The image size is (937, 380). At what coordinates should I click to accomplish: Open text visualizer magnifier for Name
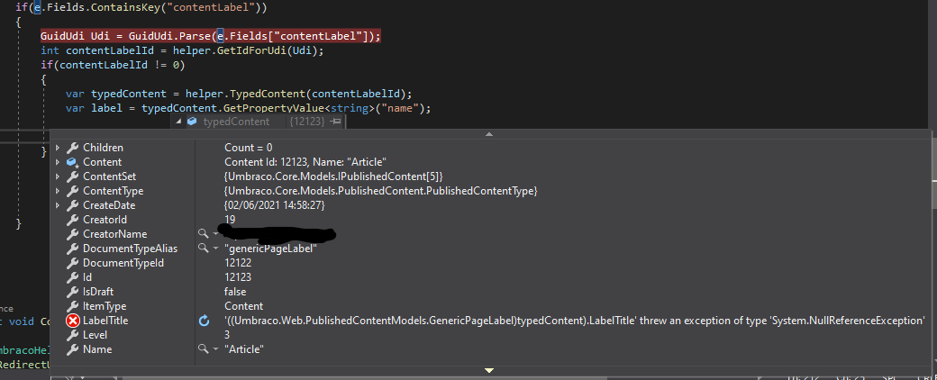click(x=204, y=348)
